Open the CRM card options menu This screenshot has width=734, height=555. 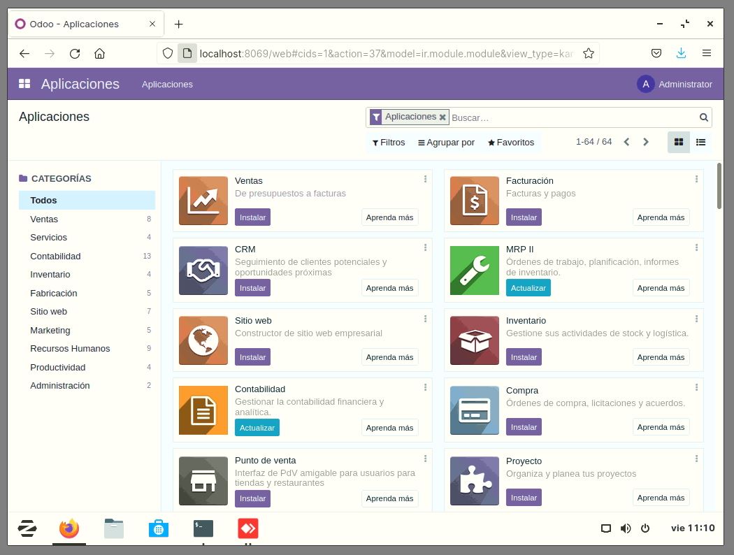[x=425, y=247]
